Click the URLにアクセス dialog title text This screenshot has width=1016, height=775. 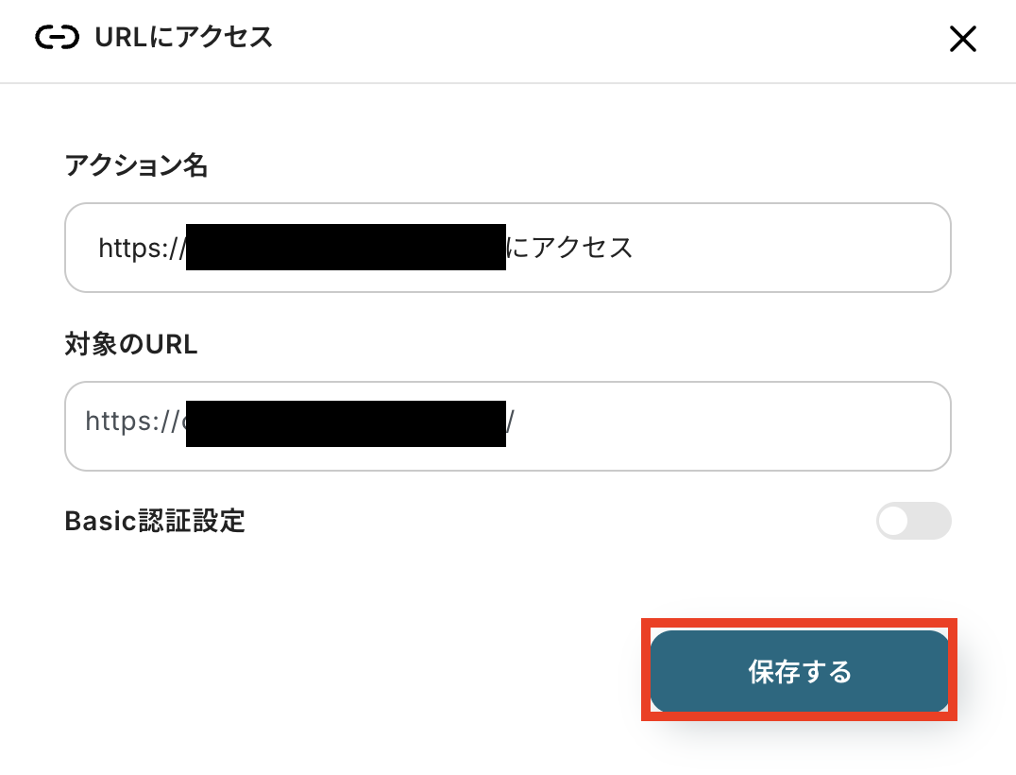(x=183, y=38)
